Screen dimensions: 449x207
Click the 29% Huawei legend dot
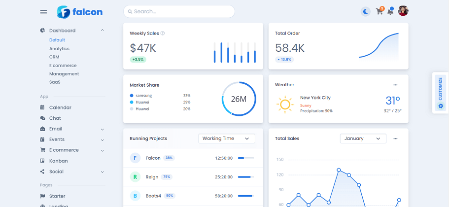[132, 102]
